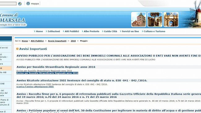Image resolution: width=201 pixels, height=113 pixels.
Task: Open the Istituzioni menu
Action: tap(54, 31)
